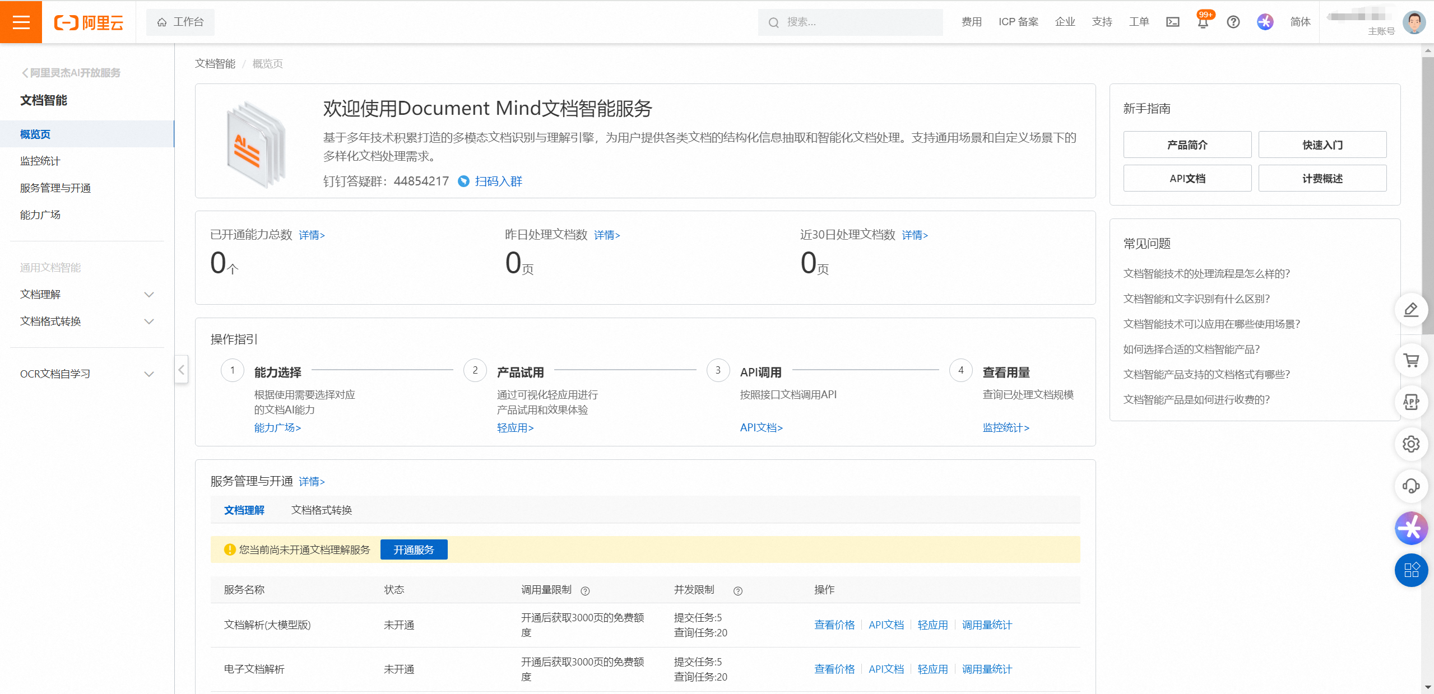Image resolution: width=1434 pixels, height=694 pixels.
Task: Expand the OCR文档自学习 sidebar group
Action: pos(149,374)
